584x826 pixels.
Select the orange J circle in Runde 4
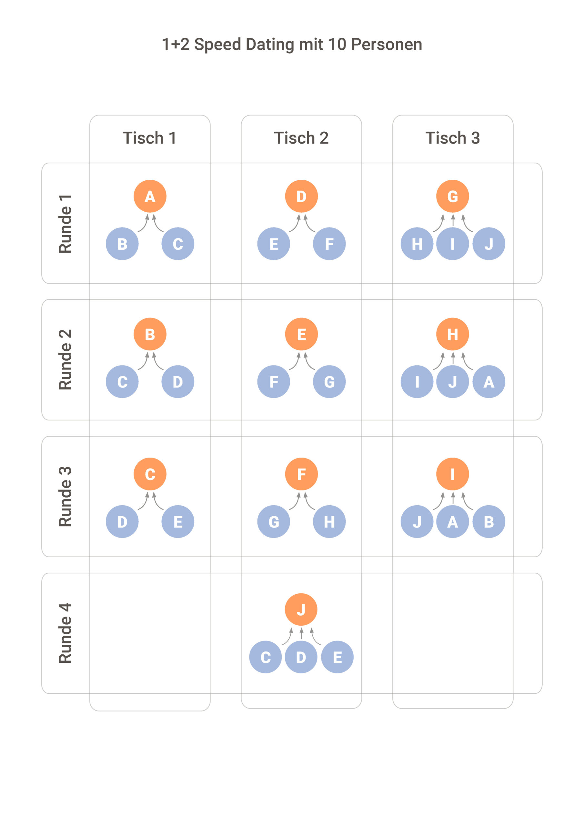pos(301,609)
